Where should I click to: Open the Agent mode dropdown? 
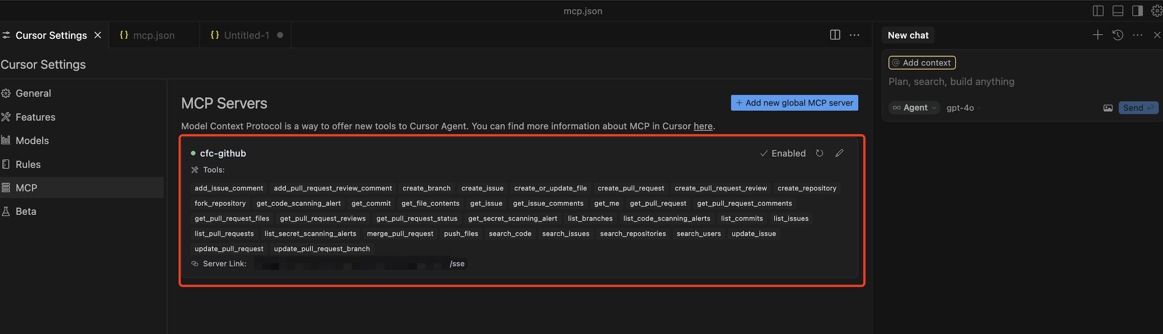[914, 108]
